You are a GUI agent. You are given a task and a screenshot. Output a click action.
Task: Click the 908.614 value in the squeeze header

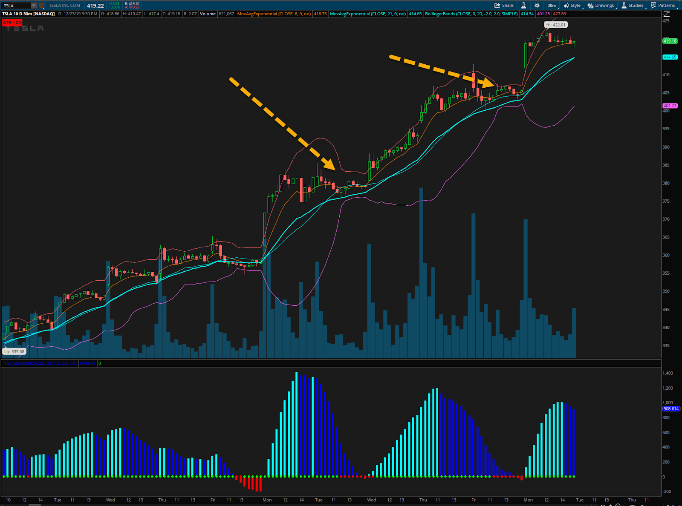point(87,363)
